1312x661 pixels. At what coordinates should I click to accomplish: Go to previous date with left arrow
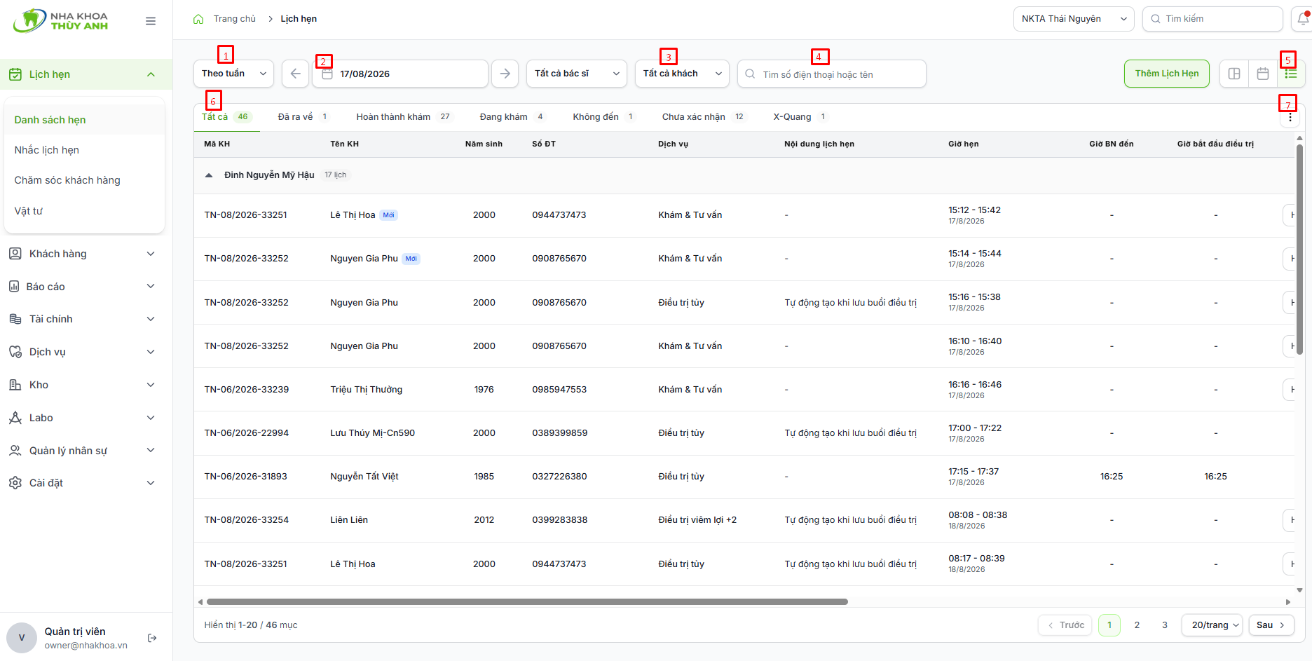(x=295, y=74)
